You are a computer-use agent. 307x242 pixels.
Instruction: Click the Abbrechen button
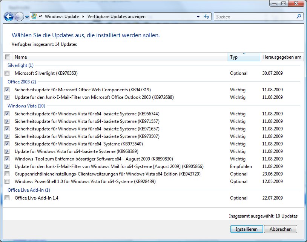coord(280,229)
